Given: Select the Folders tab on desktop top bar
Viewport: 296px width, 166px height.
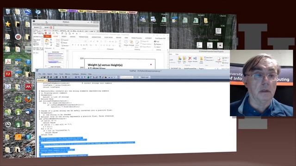Looking at the screenshot, I should (x=72, y=11).
